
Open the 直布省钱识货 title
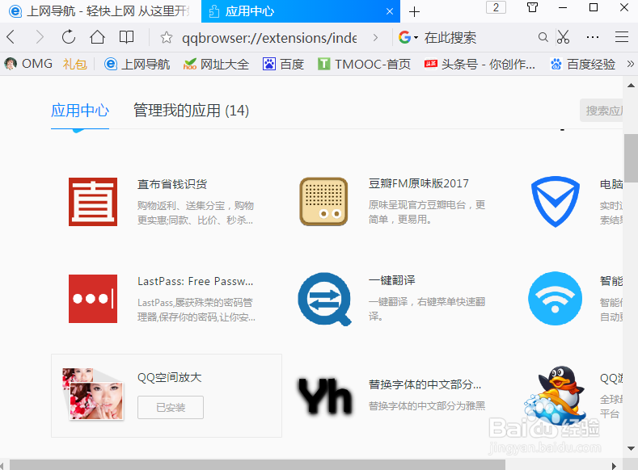point(172,184)
